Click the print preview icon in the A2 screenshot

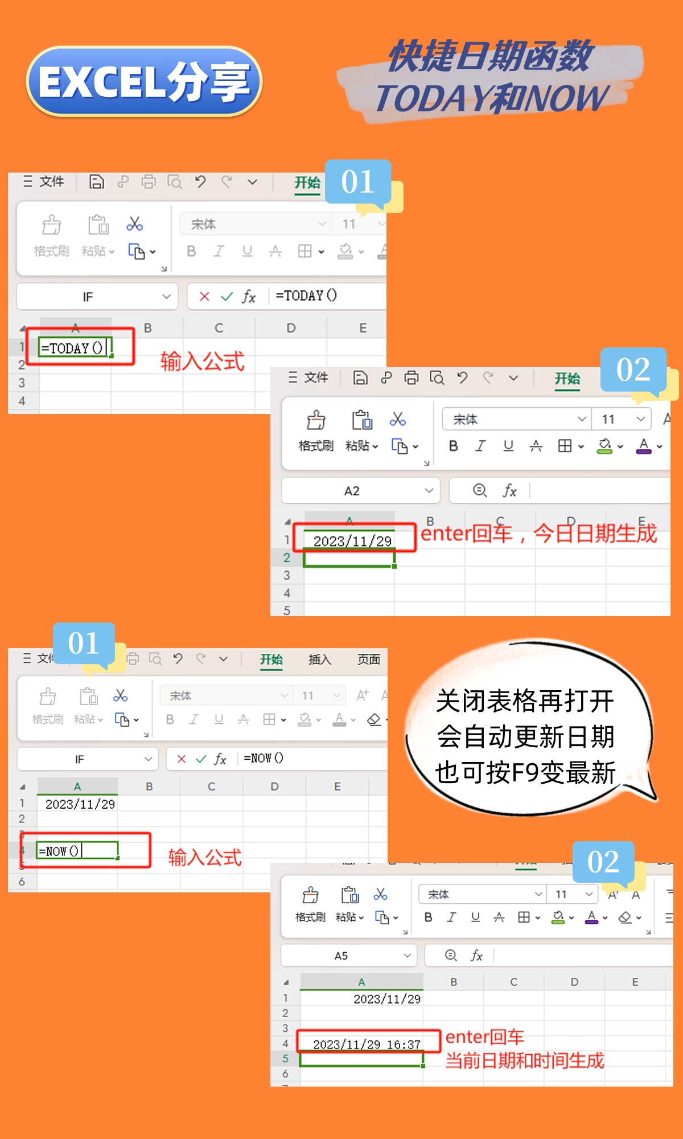(437, 378)
